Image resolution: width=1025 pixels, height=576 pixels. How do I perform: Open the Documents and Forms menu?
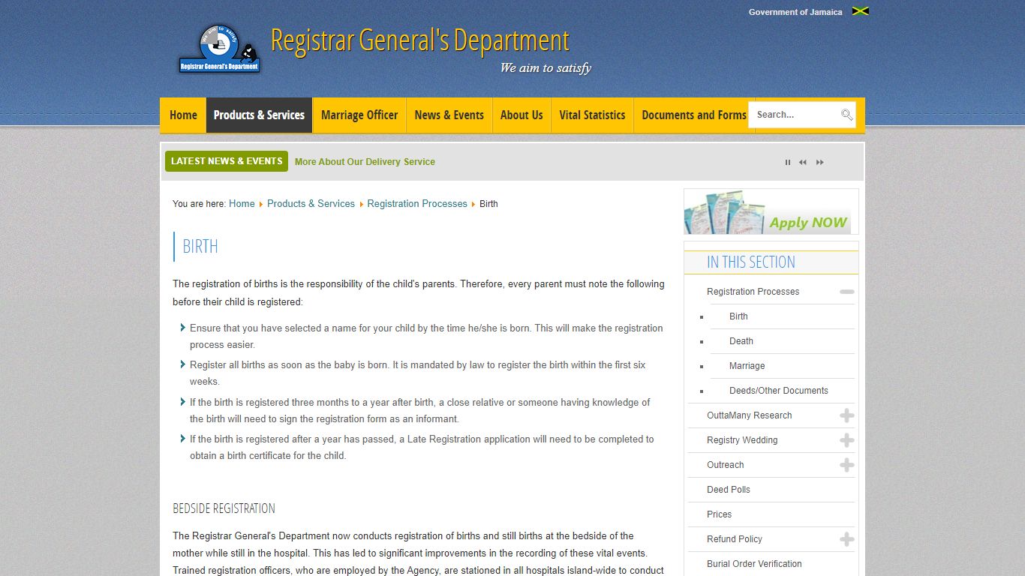(x=694, y=115)
